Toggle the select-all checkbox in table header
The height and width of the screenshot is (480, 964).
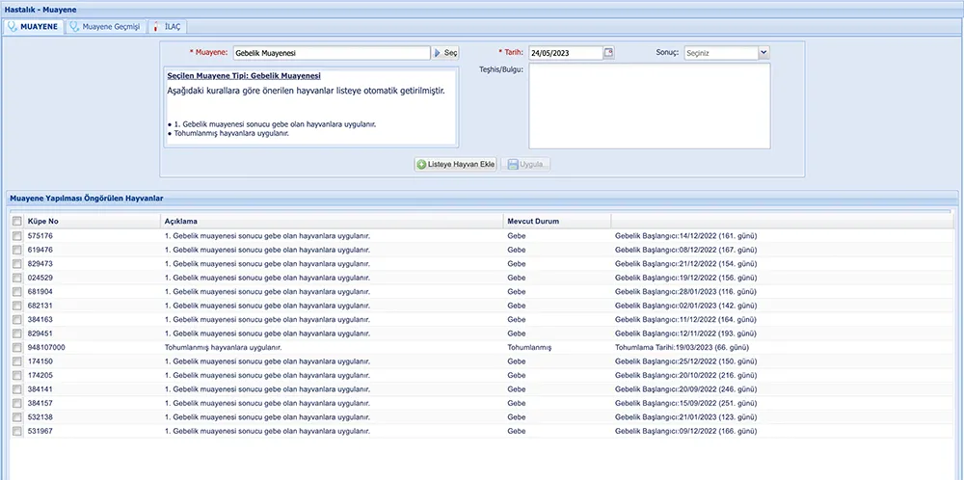16,222
